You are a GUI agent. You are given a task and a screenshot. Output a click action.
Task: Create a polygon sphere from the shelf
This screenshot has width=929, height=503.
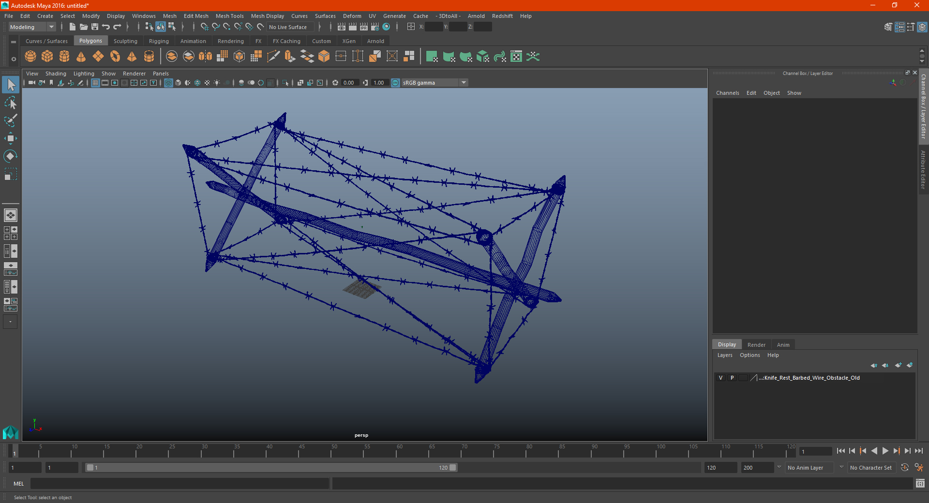pos(30,57)
